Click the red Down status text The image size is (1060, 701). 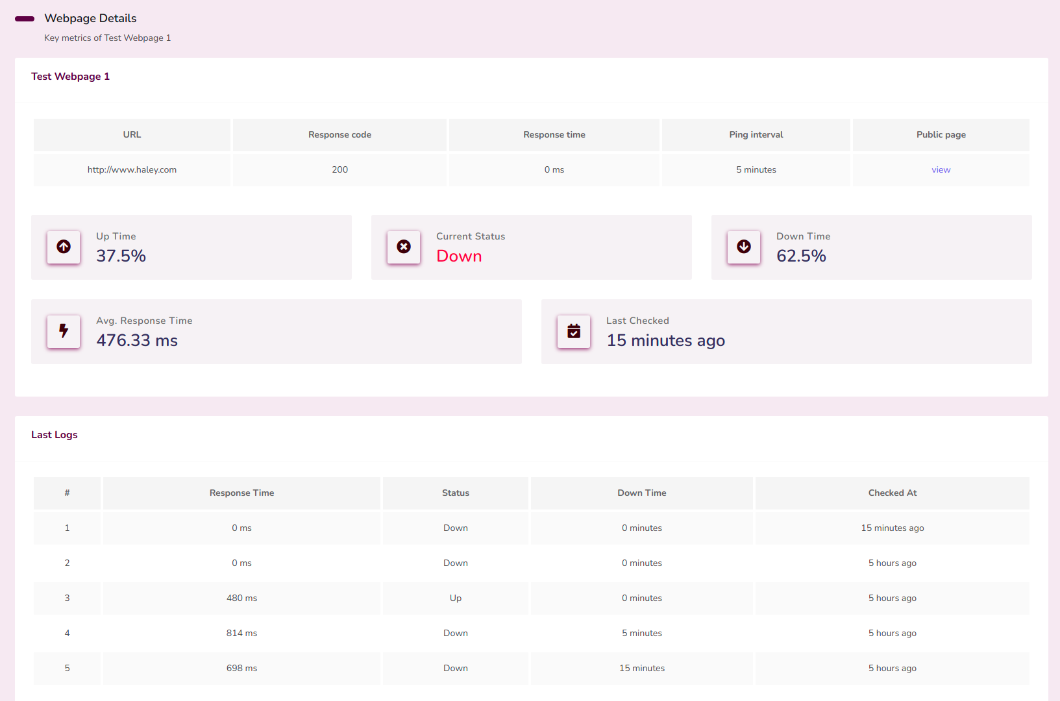(459, 256)
